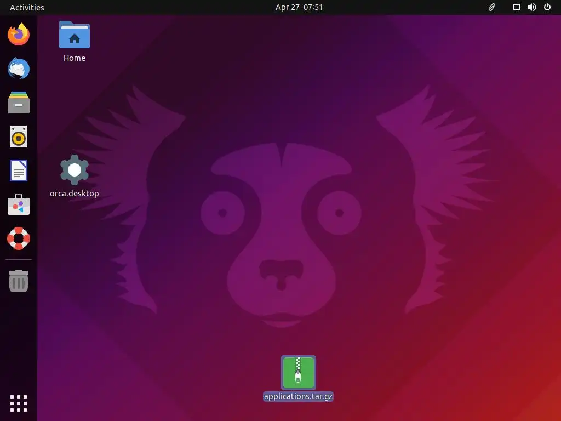Select the orca.desktop gear icon
Viewport: 561px width, 421px height.
[x=75, y=170]
